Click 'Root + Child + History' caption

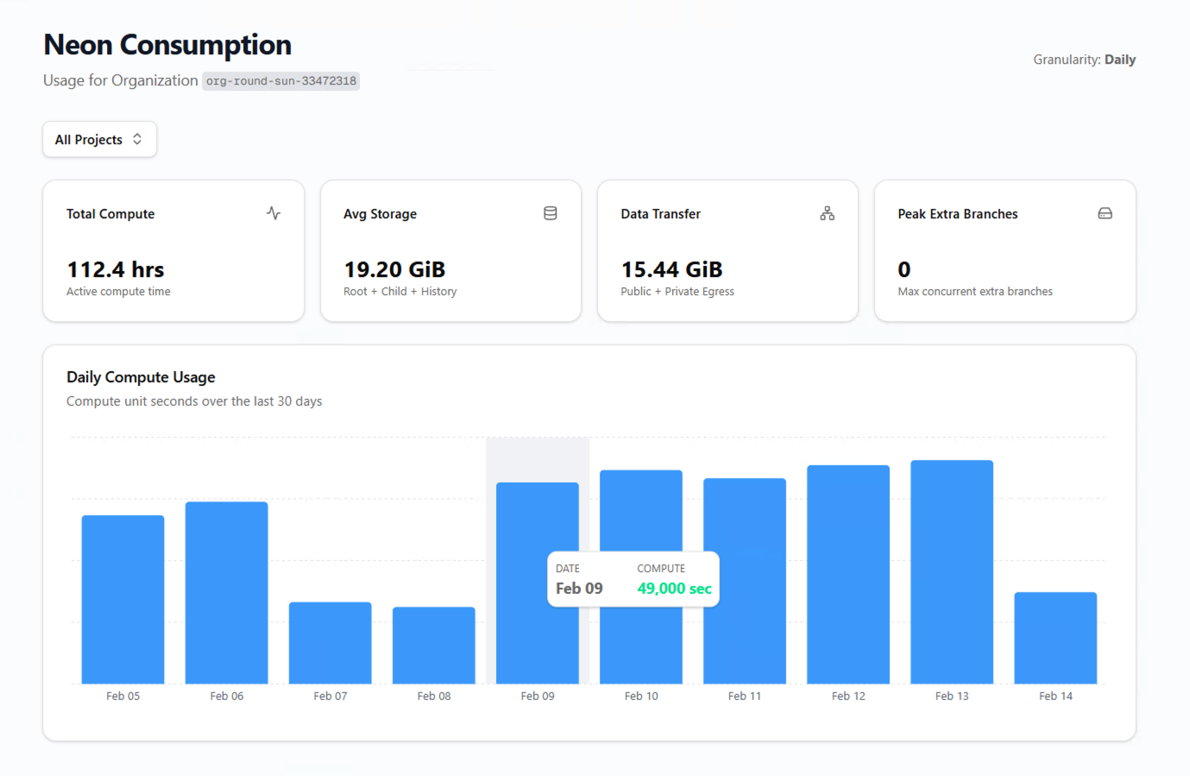pos(400,292)
